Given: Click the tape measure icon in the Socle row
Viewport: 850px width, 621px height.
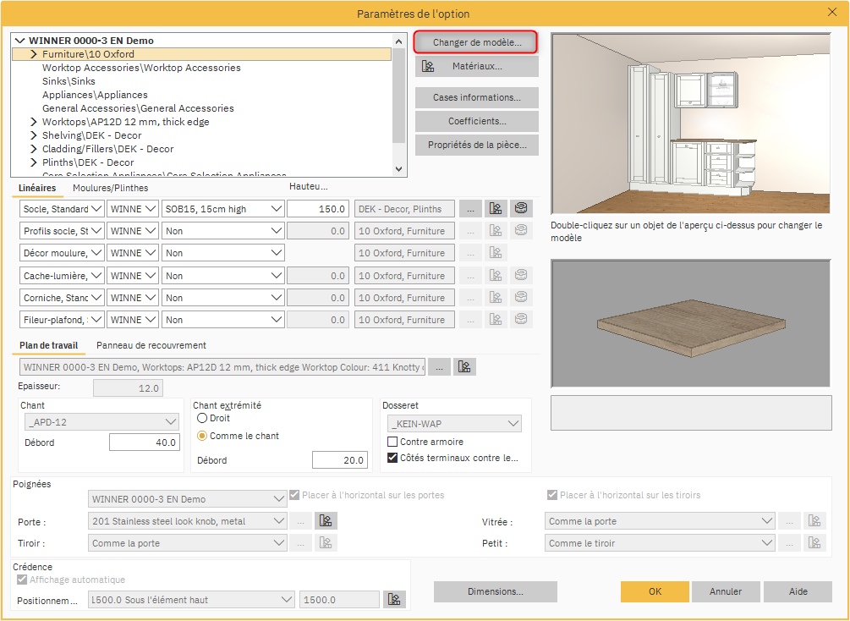Looking at the screenshot, I should (x=522, y=208).
